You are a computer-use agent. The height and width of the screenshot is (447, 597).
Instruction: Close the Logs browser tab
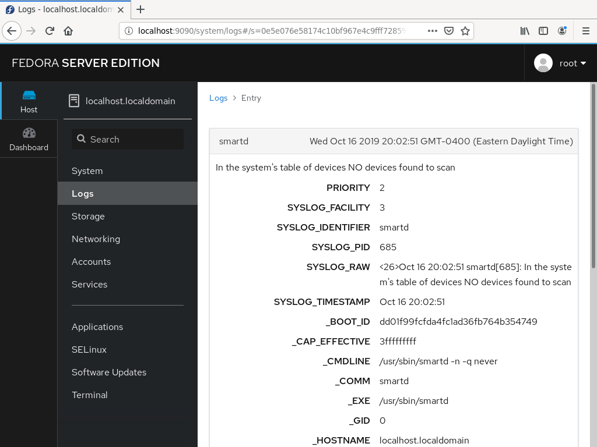[x=121, y=9]
